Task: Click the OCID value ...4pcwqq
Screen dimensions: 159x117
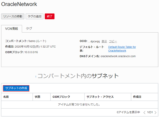Action: (x=94, y=42)
